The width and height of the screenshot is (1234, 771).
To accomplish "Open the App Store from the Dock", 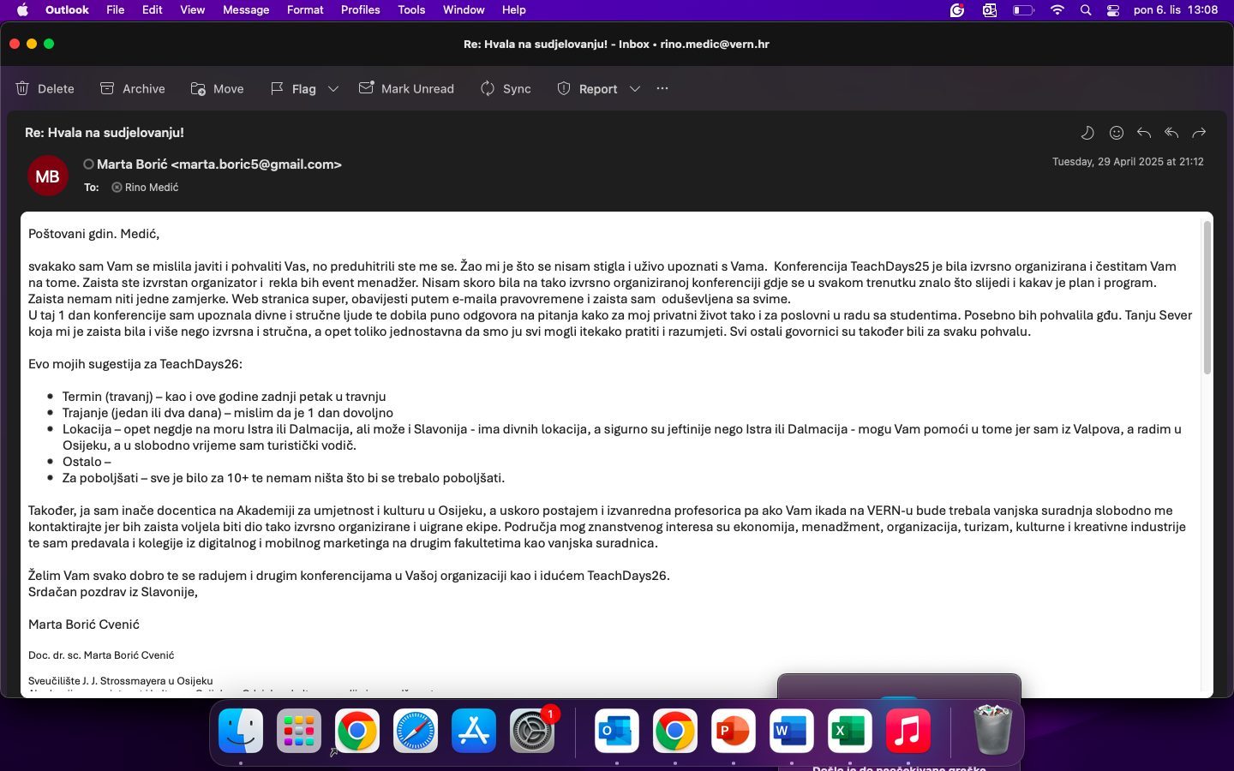I will pyautogui.click(x=474, y=731).
